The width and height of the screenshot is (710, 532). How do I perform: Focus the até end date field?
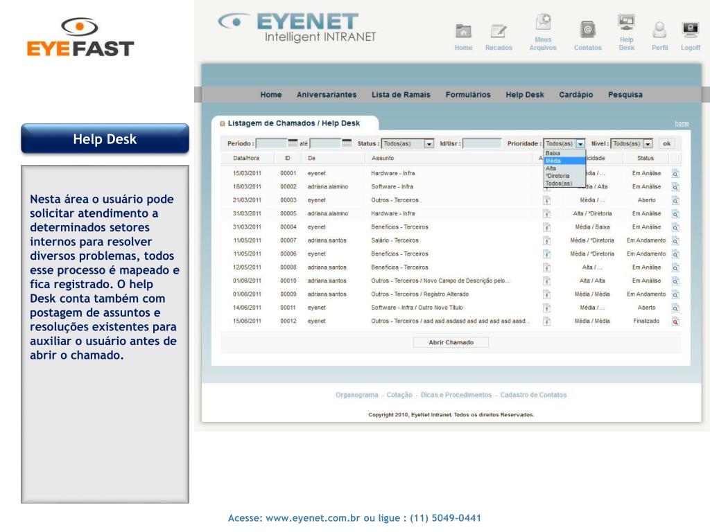point(325,143)
